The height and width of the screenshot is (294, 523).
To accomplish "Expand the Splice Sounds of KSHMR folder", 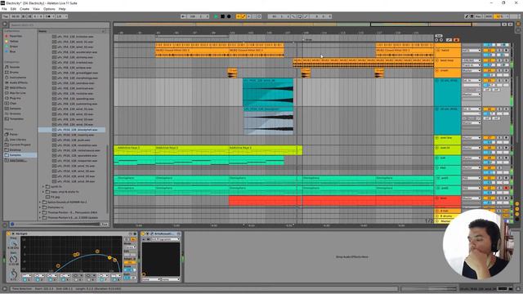I will tap(40, 202).
